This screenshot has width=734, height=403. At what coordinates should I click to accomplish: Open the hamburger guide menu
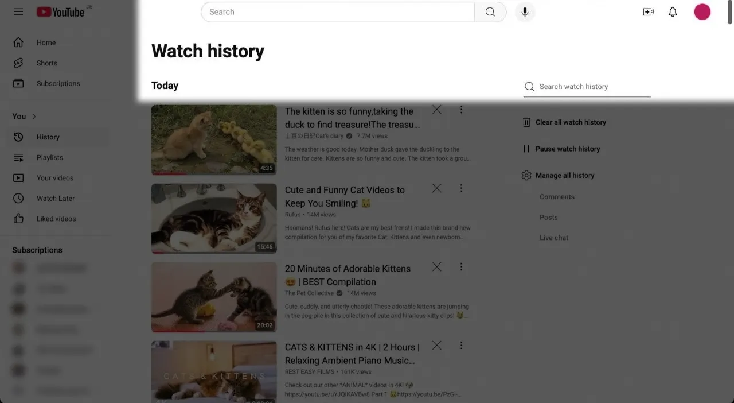click(18, 11)
